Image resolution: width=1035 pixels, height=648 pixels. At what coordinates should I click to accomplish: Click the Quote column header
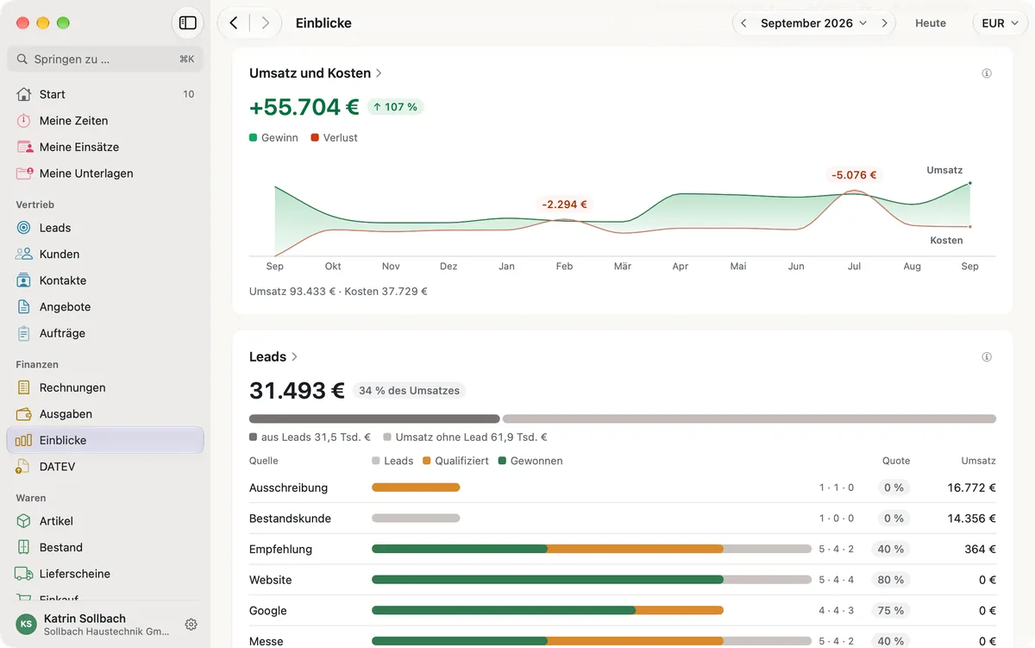pos(896,461)
